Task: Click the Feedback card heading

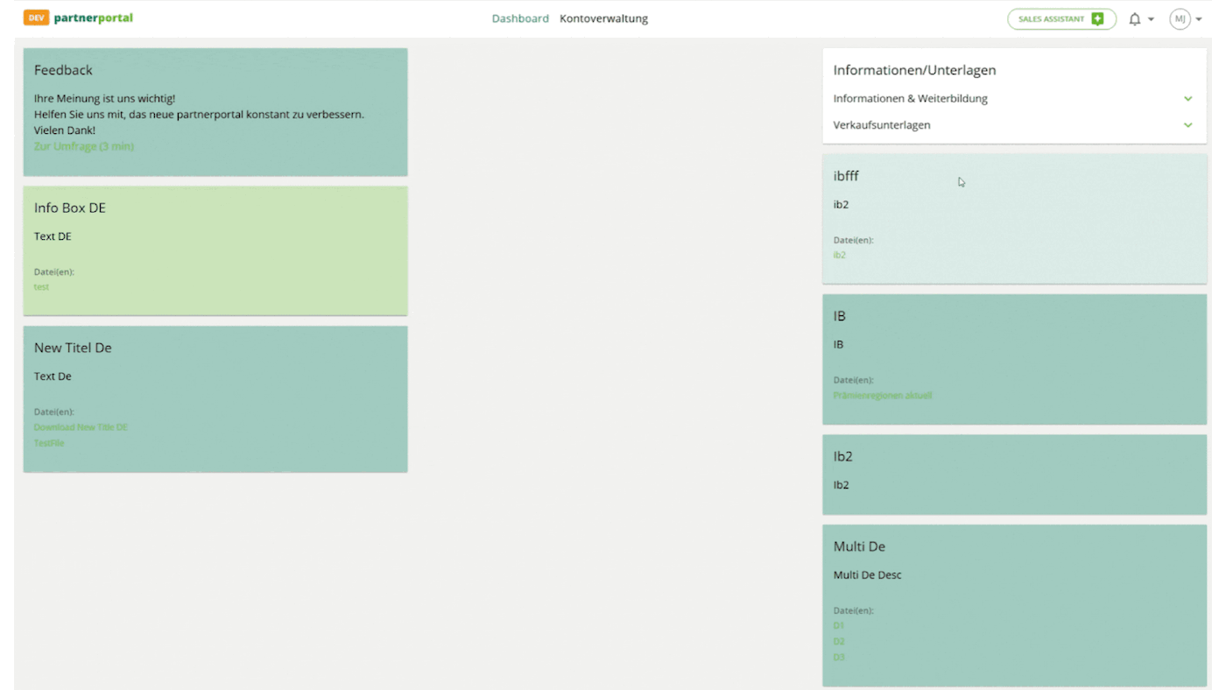Action: click(63, 70)
